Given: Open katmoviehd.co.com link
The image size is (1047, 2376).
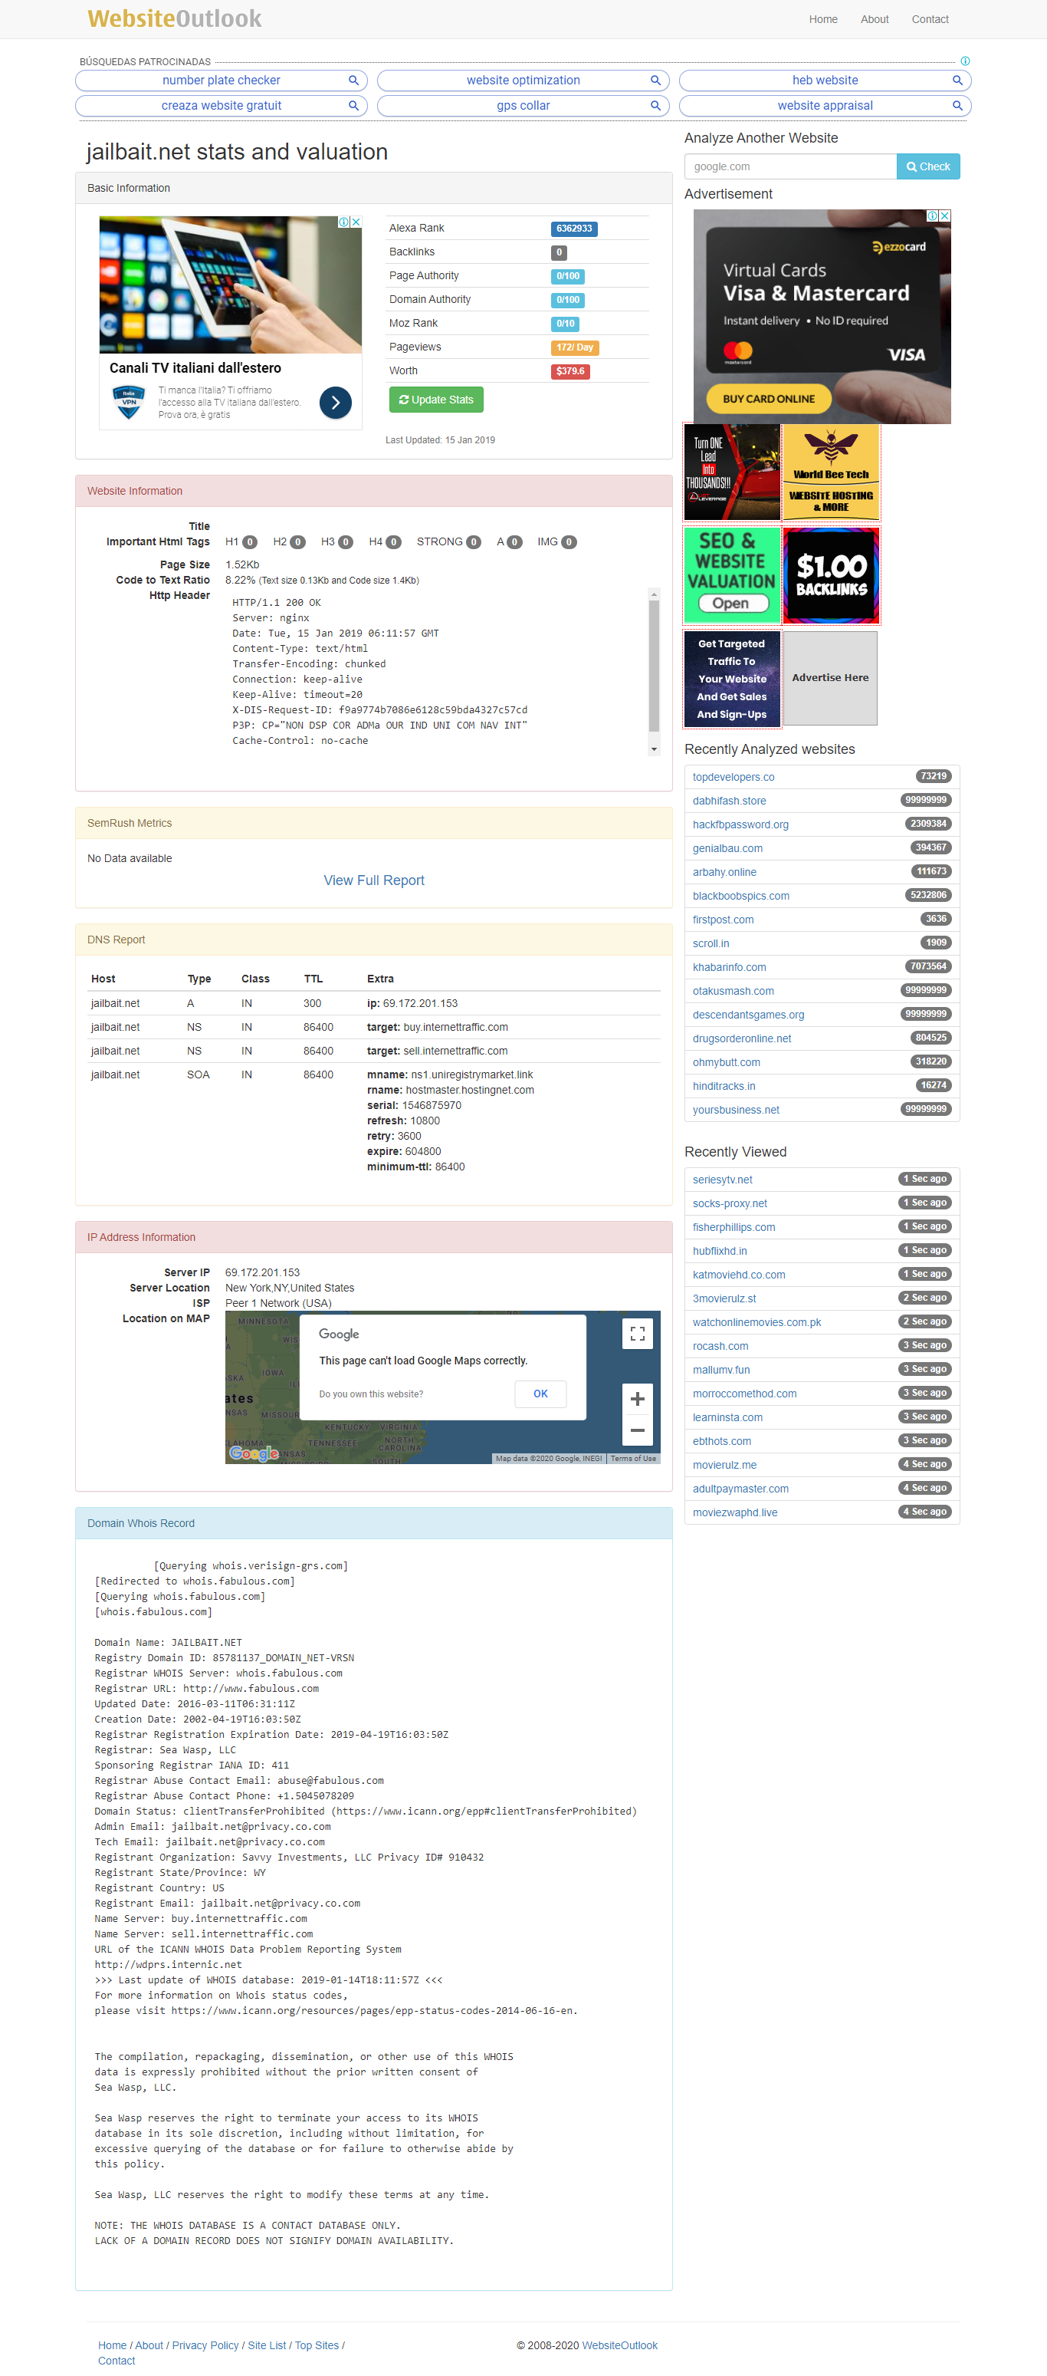Looking at the screenshot, I should coord(738,1275).
